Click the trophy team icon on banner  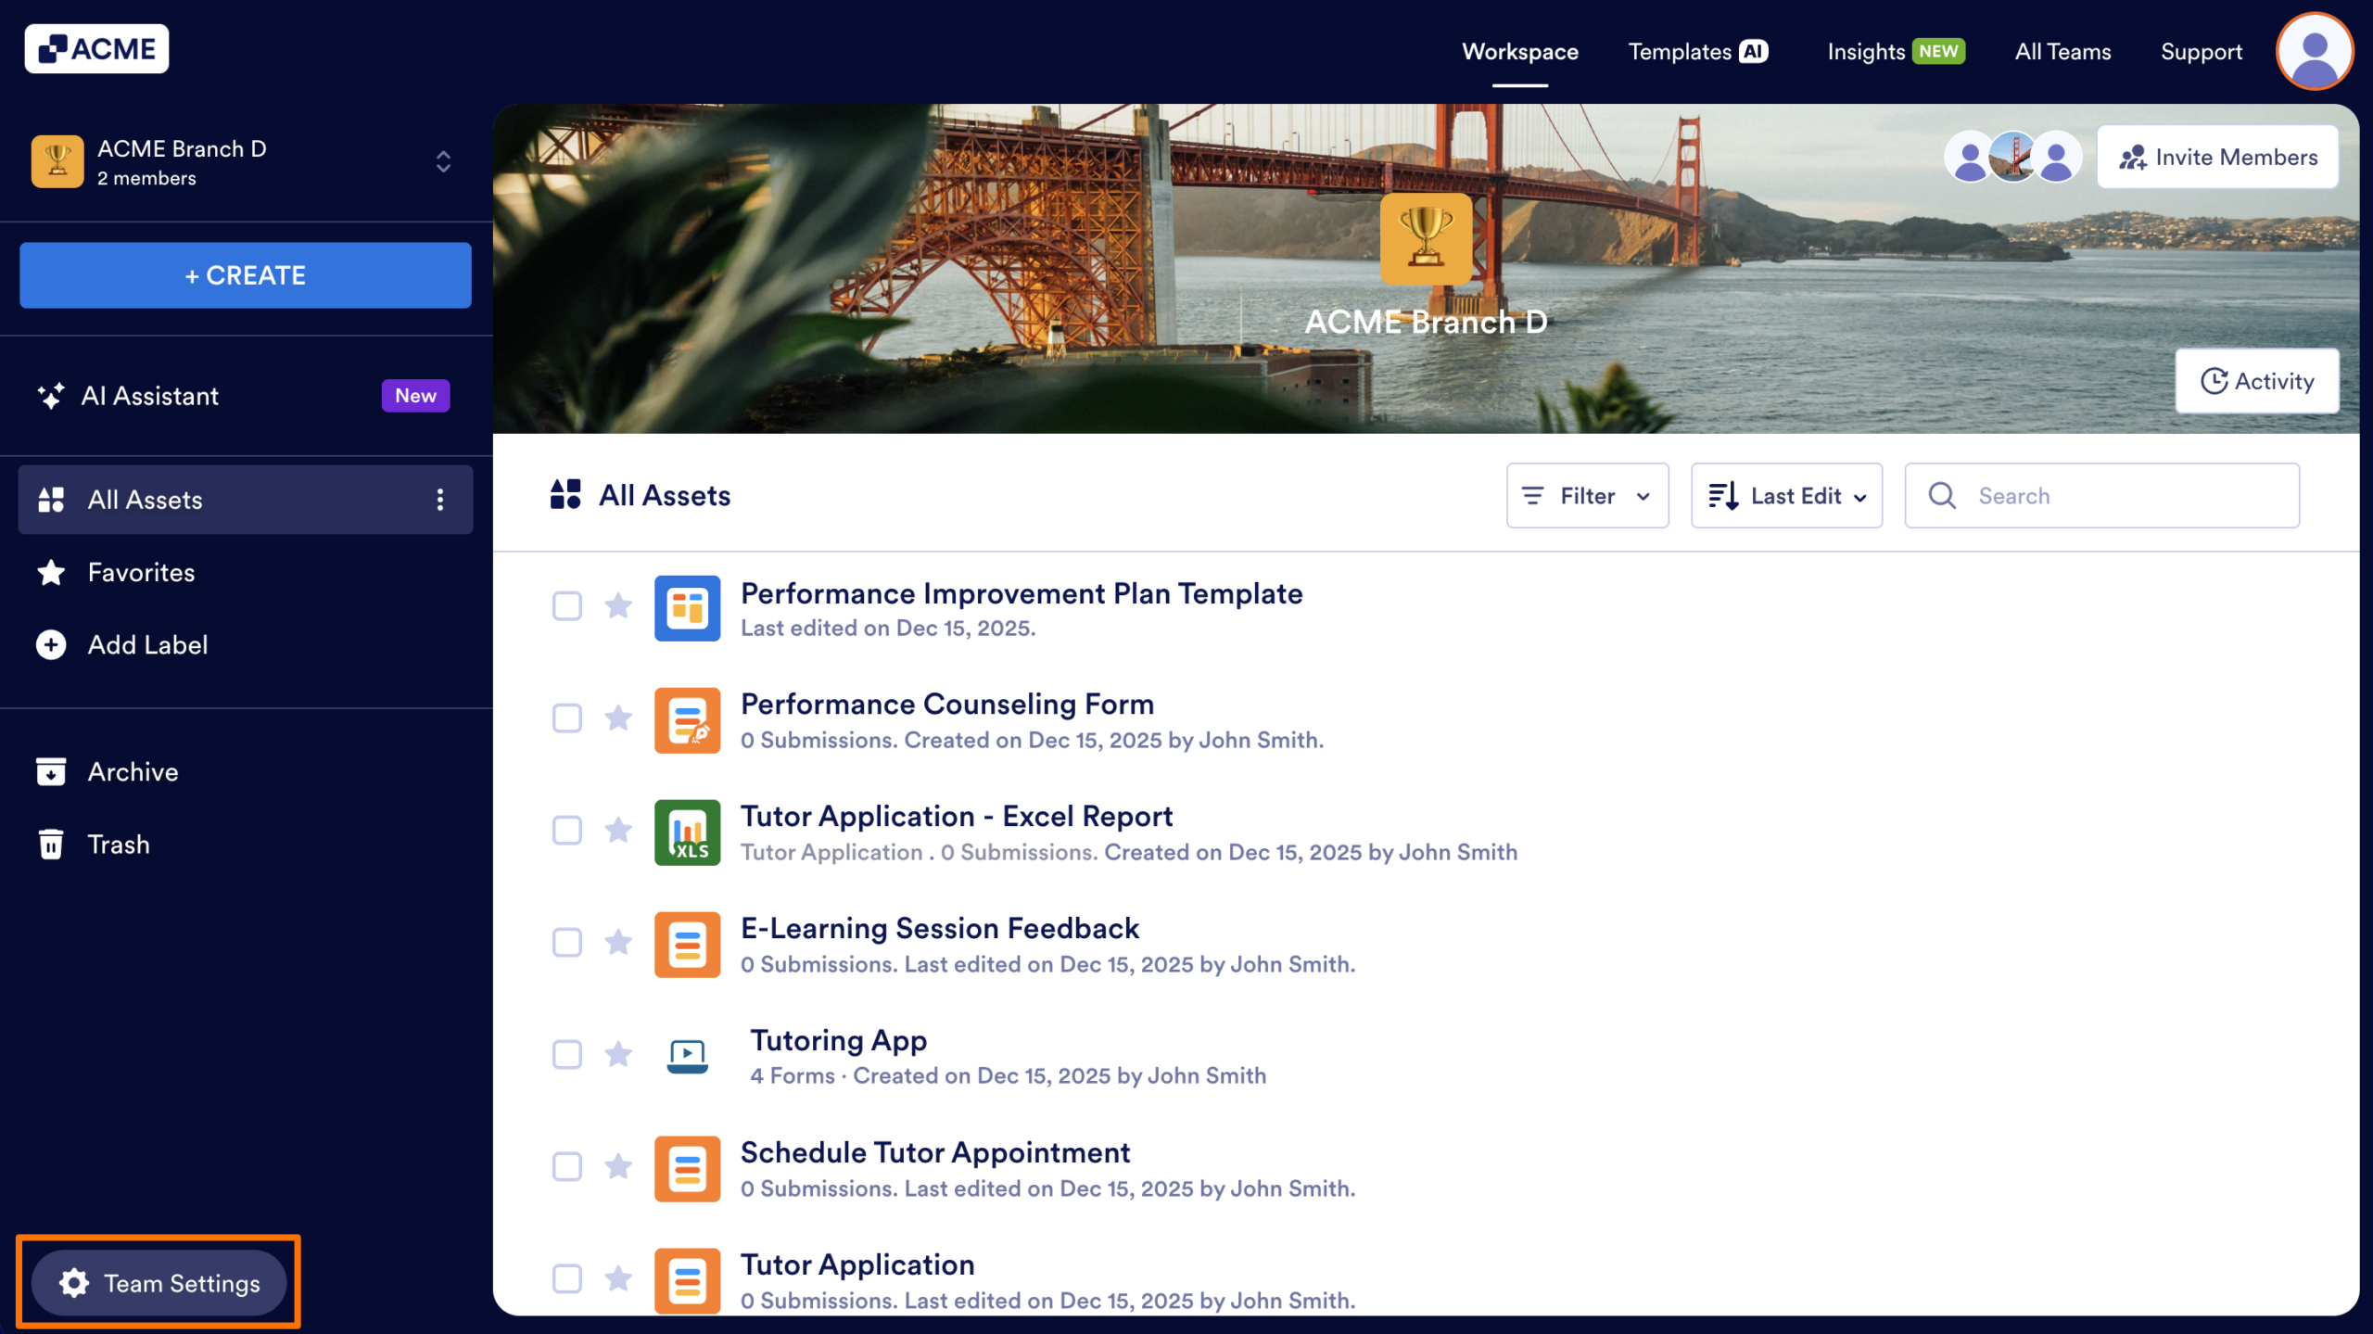pyautogui.click(x=1425, y=238)
